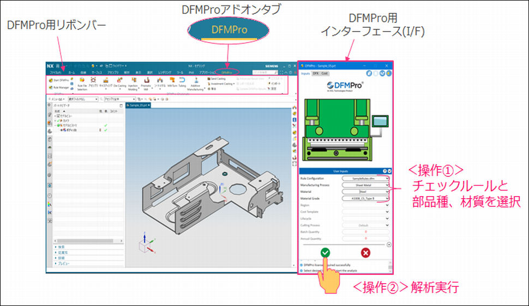Switch to the Inputs tab
529x306 pixels.
(x=305, y=74)
